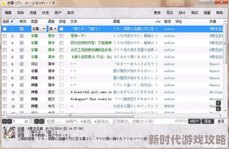Screen dimensions: 229x149
Task: Click the scroll-up arrow of vertical scrollbar
Action: (x=226, y=21)
